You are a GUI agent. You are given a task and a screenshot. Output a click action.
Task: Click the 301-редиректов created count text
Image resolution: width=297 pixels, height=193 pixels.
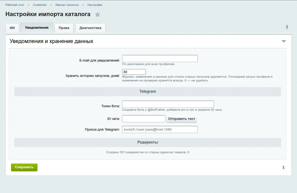point(148,152)
